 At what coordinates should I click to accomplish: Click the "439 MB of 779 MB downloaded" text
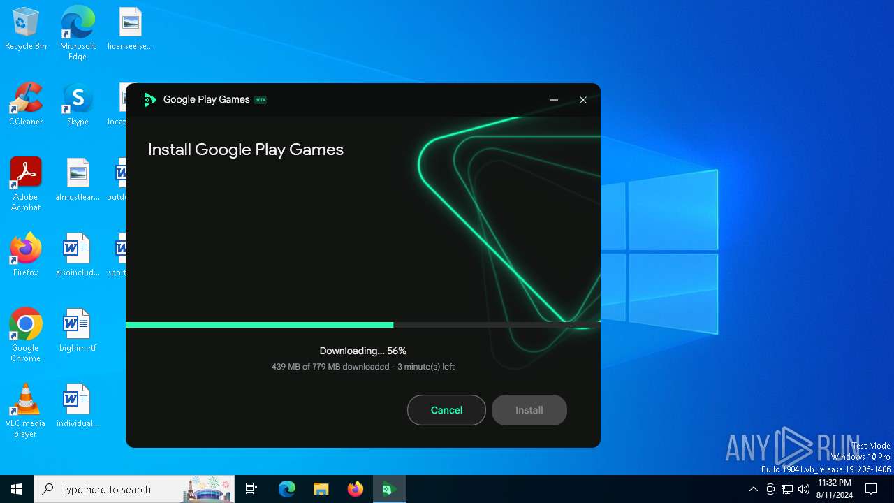click(x=330, y=367)
